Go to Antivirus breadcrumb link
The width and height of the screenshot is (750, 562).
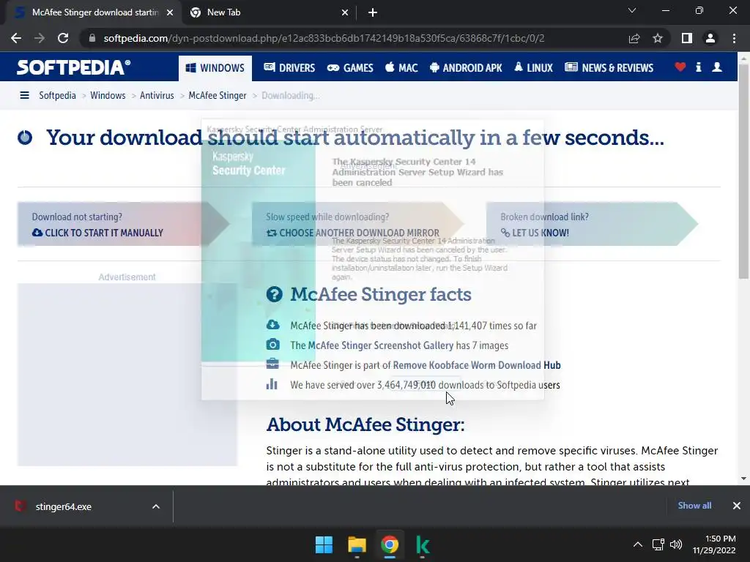point(157,95)
